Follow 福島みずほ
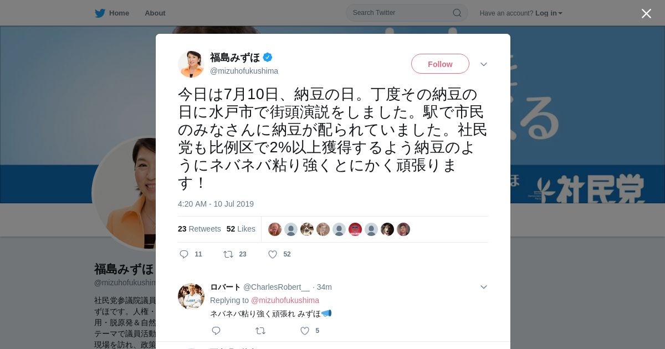 440,64
